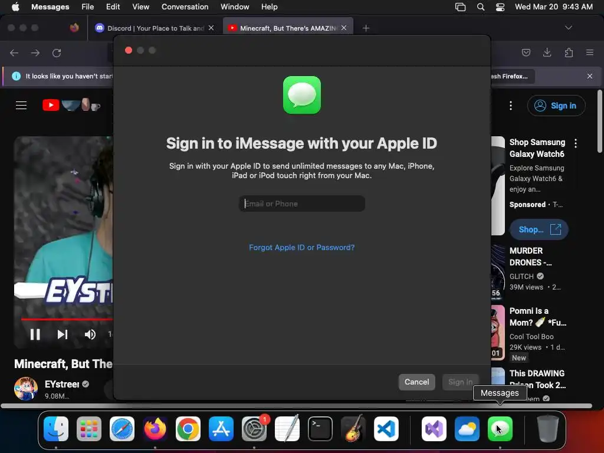Launch Terminal from the dock
This screenshot has width=604, height=453.
click(x=320, y=429)
